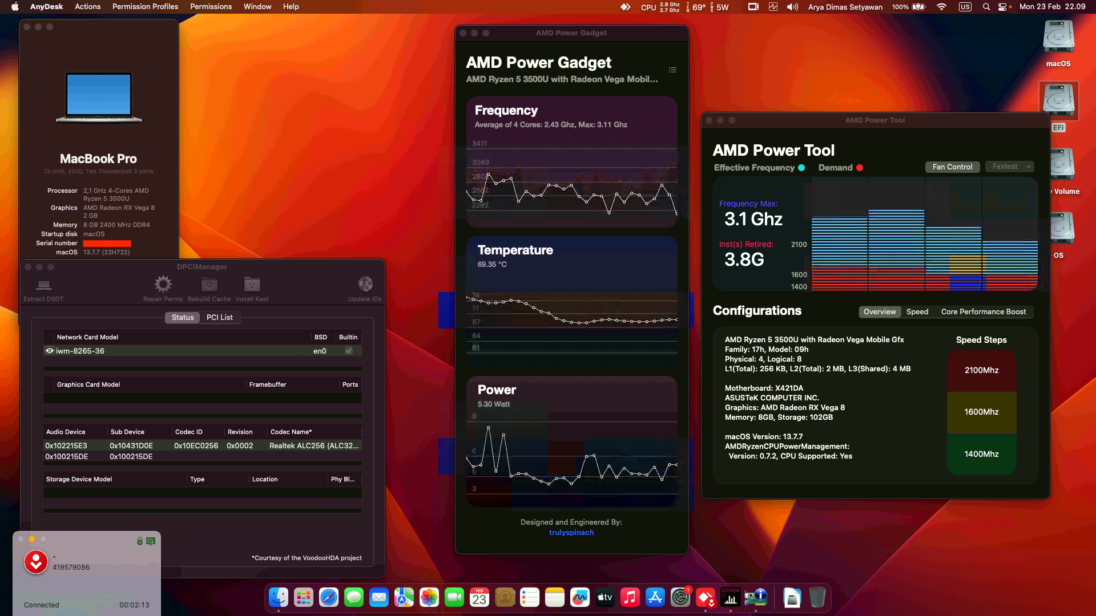The height and width of the screenshot is (616, 1096).
Task: Open macOS drive icon on desktop
Action: (x=1058, y=38)
